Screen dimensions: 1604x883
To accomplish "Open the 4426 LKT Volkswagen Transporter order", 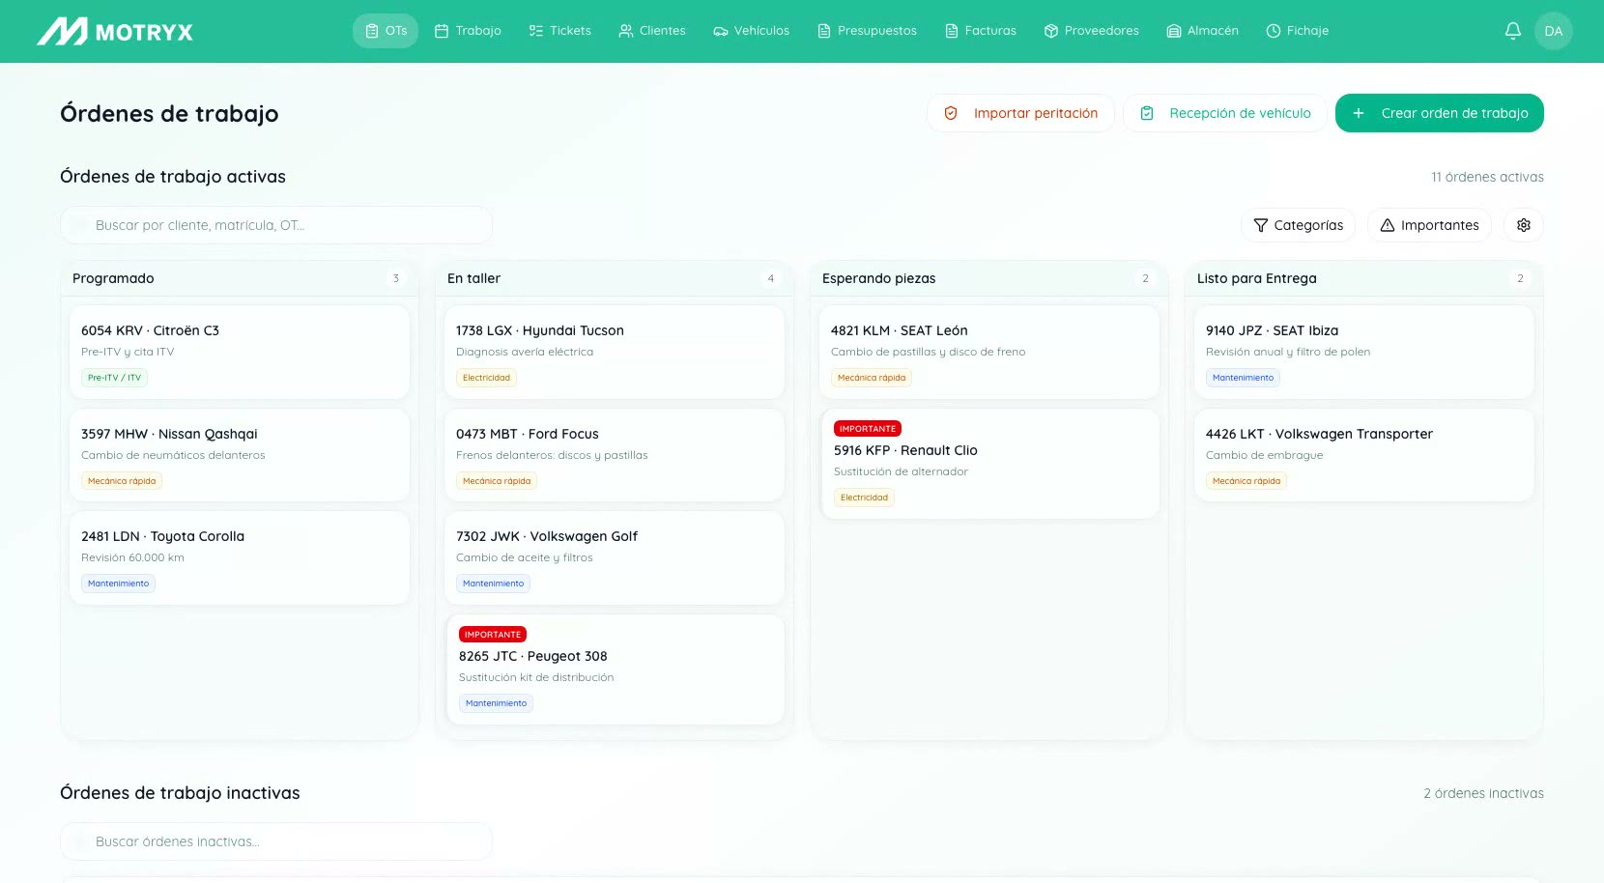I will [x=1364, y=455].
